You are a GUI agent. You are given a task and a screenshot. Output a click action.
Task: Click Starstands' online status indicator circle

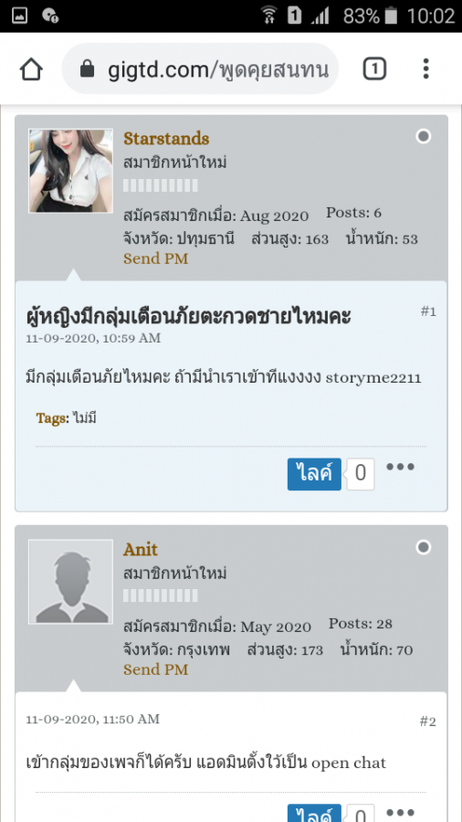pyautogui.click(x=424, y=137)
